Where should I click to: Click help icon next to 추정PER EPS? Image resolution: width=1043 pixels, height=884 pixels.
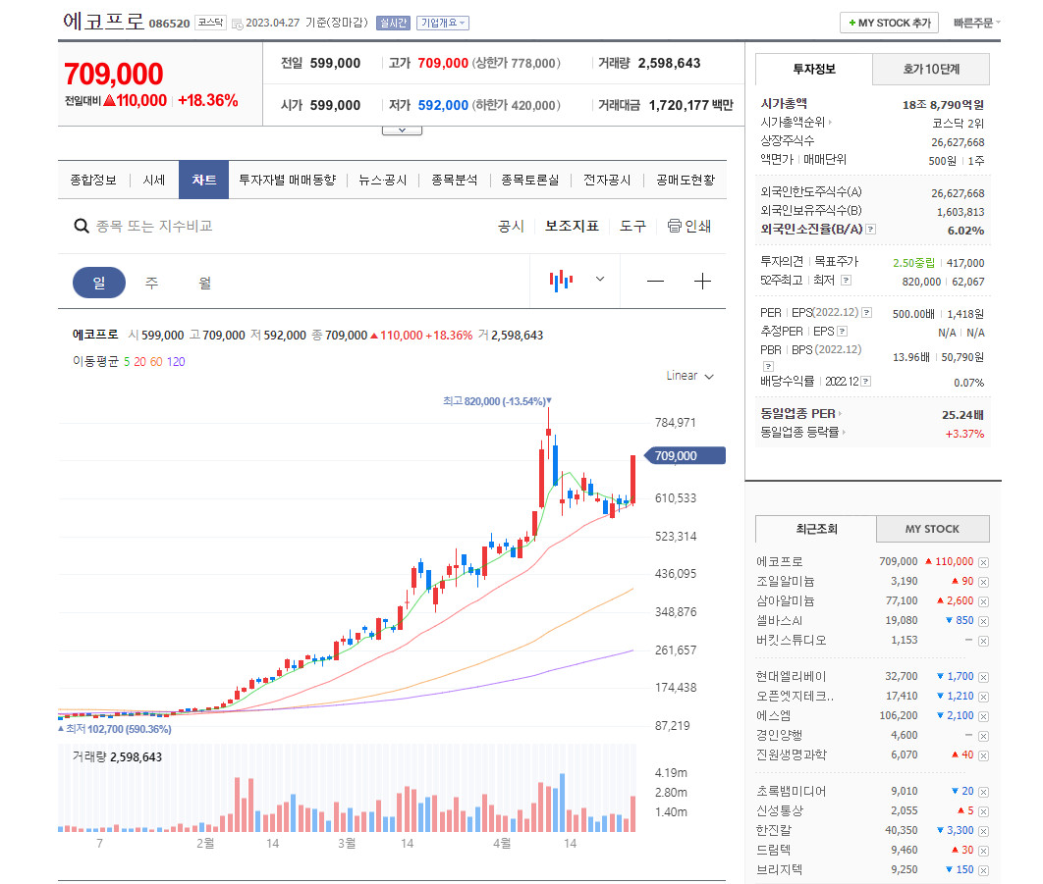(x=842, y=331)
